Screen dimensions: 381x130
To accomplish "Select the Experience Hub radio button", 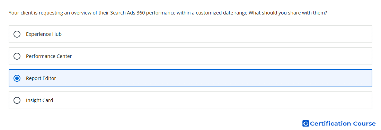I will coord(17,34).
